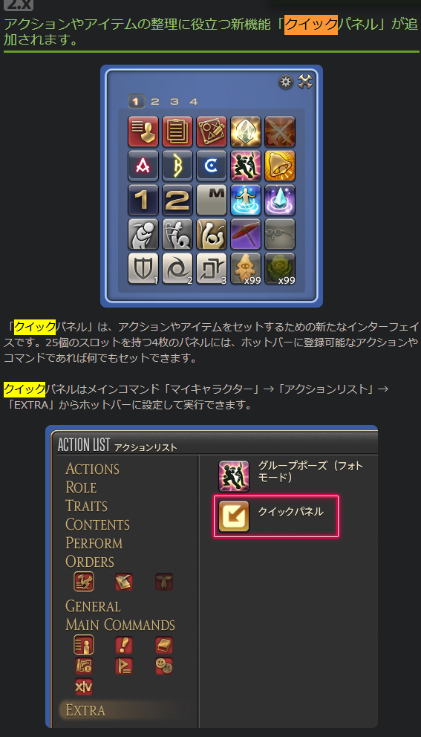Open MAIN COMMANDS category

[120, 625]
